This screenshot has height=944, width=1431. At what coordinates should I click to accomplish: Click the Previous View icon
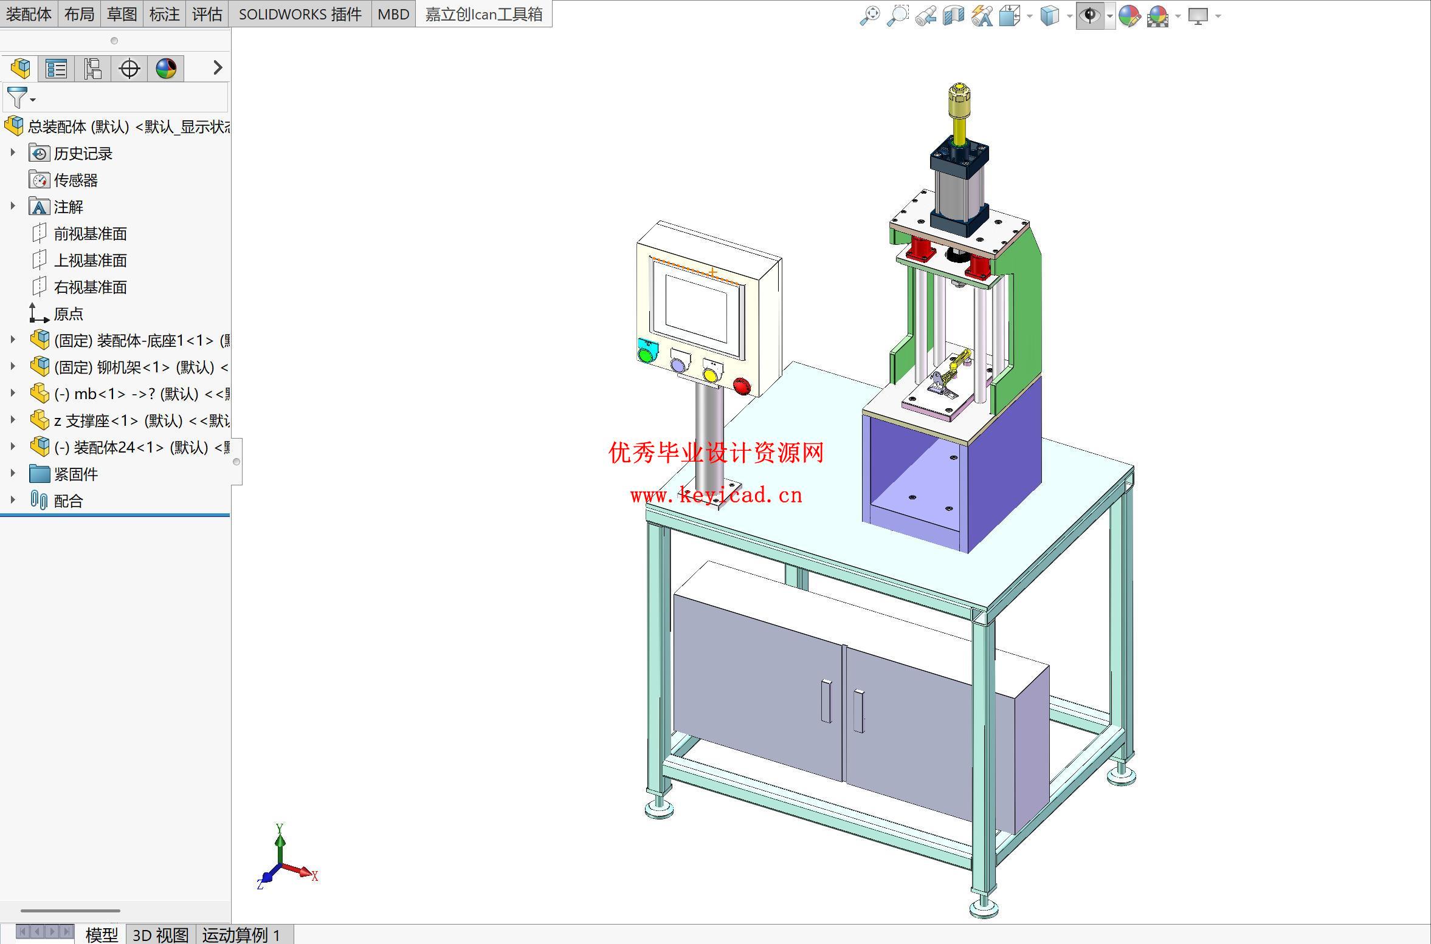(926, 16)
